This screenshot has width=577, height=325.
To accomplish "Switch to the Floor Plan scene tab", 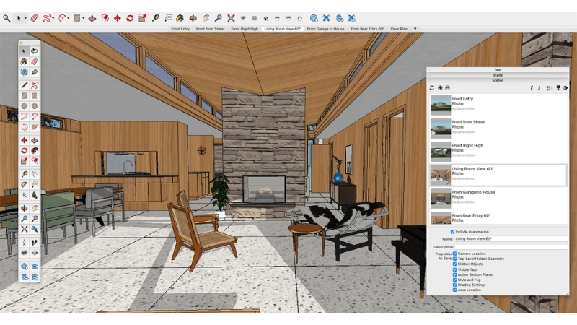I will point(399,29).
